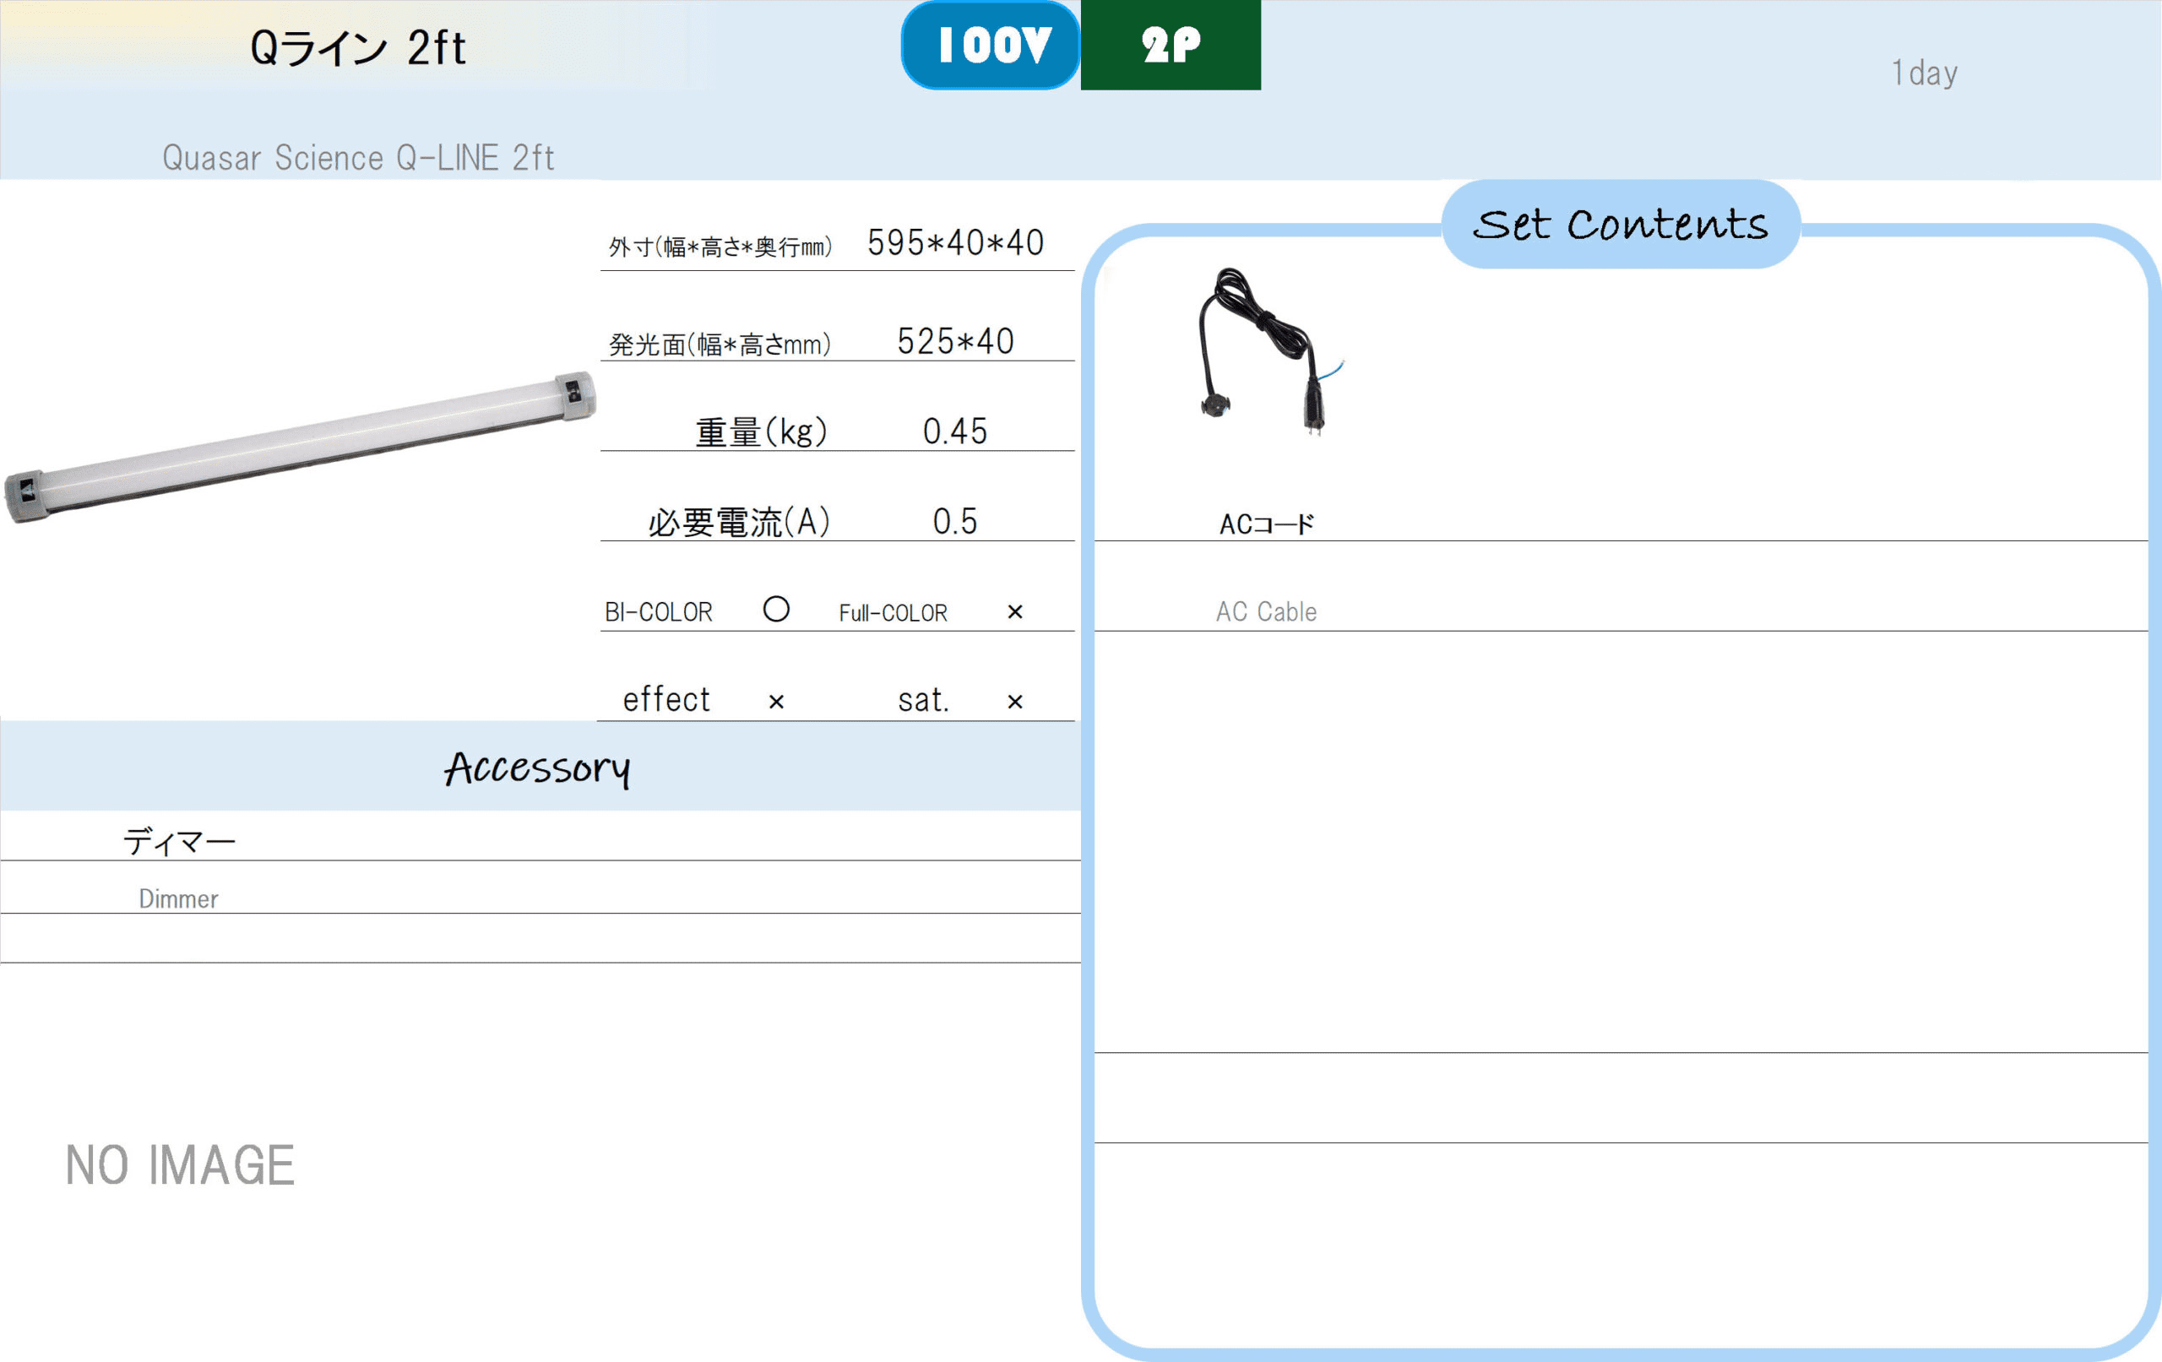Click the green 2P plug badge
Screen dimensions: 2162x1362
pos(1171,45)
